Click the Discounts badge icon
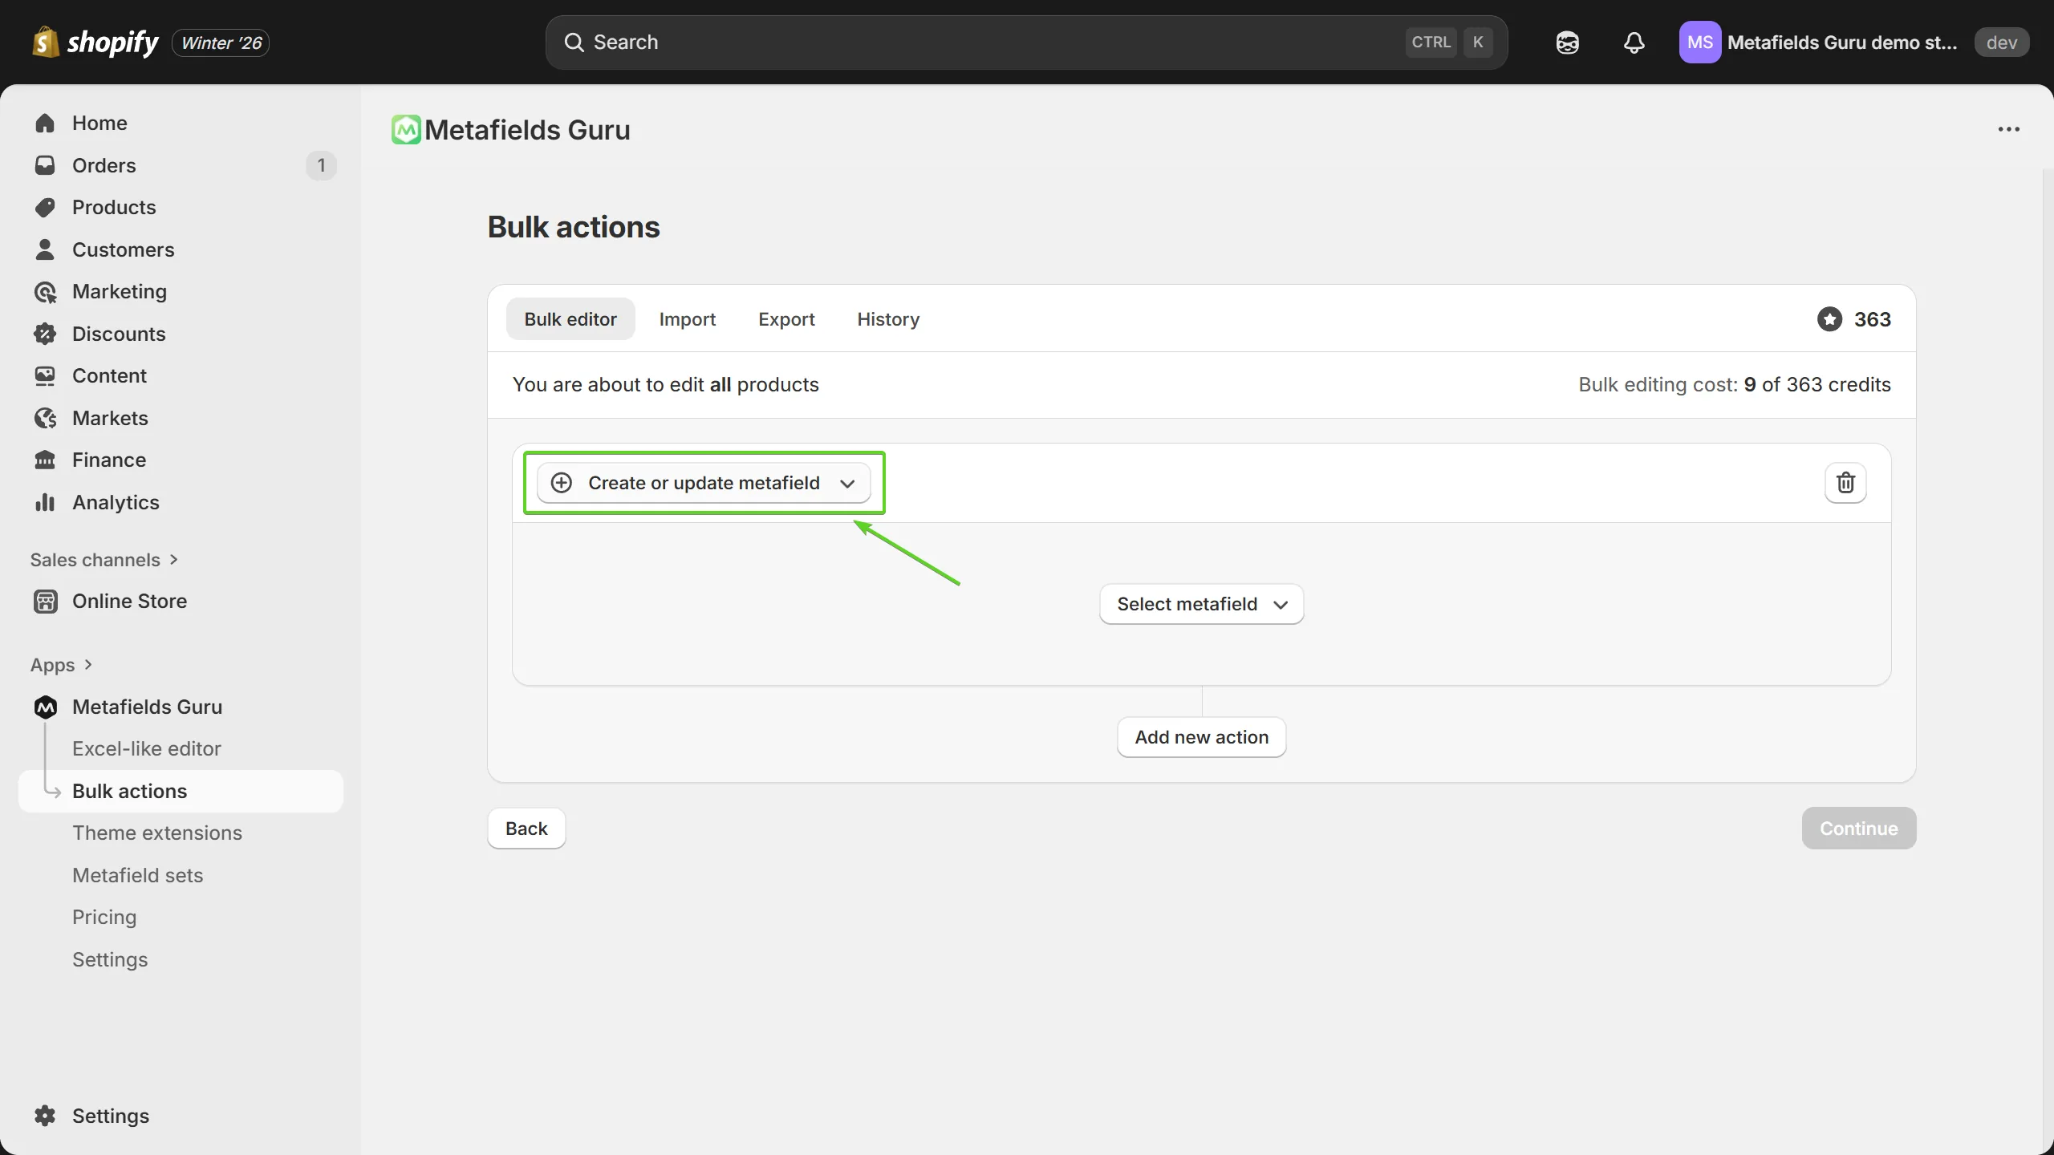The image size is (2054, 1155). pyautogui.click(x=45, y=334)
